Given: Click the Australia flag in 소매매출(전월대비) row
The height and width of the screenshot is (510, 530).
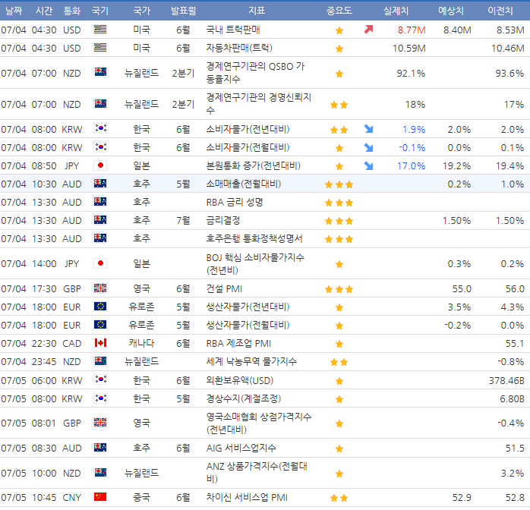Looking at the screenshot, I should click(100, 184).
